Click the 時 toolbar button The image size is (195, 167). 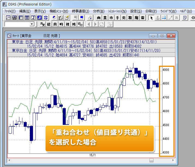click(61, 24)
